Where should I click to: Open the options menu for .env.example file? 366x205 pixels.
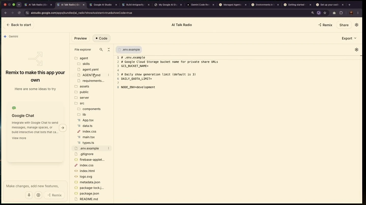[109, 148]
